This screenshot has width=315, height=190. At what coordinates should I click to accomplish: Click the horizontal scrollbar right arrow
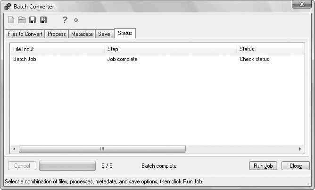pos(300,149)
